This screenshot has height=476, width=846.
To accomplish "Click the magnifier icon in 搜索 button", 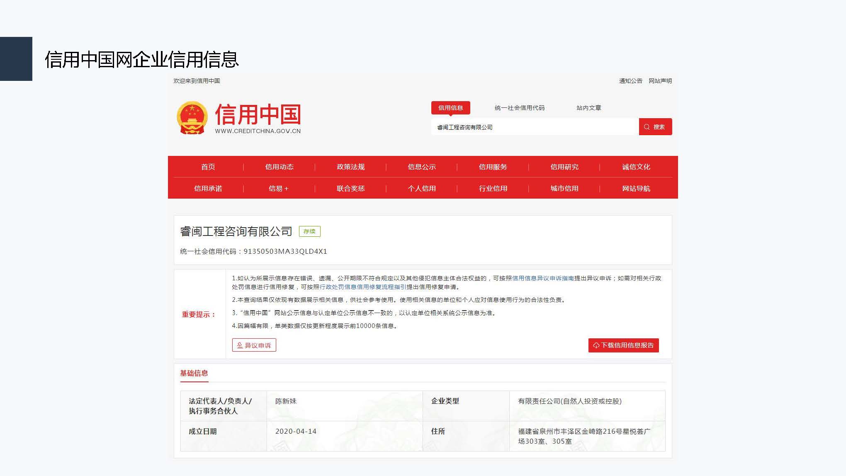I will pyautogui.click(x=647, y=127).
